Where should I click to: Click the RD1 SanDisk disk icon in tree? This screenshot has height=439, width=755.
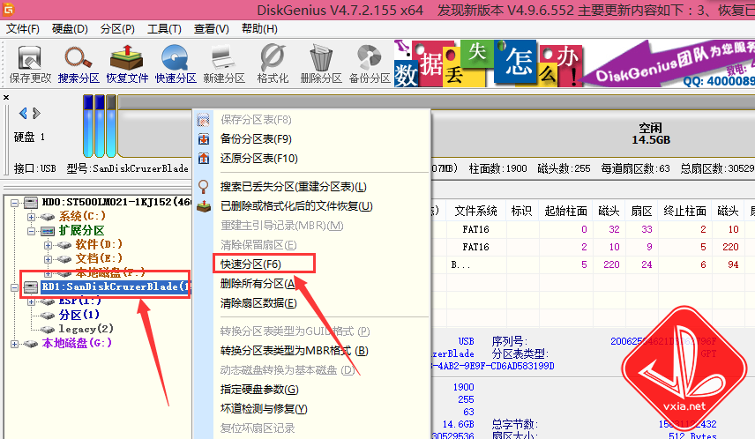pyautogui.click(x=31, y=287)
